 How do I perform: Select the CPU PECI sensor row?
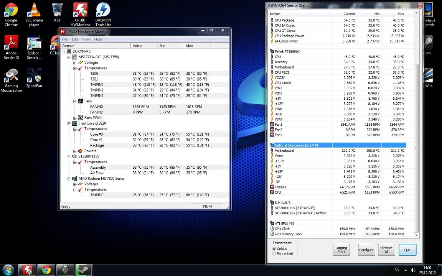pyautogui.click(x=338, y=72)
